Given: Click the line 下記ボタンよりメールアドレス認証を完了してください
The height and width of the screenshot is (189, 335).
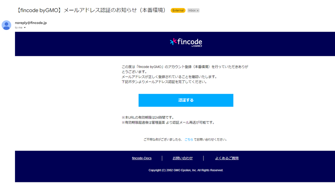Looking at the screenshot, I should (x=164, y=82).
